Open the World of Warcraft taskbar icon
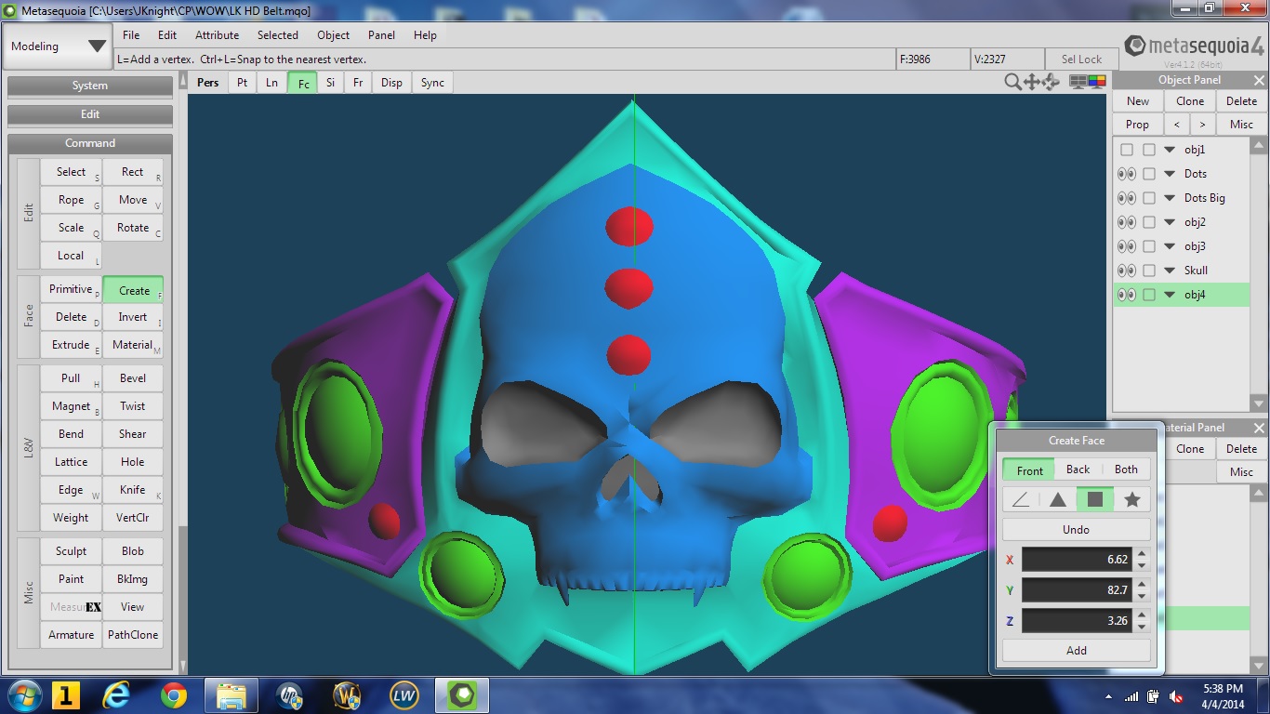The width and height of the screenshot is (1270, 714). point(347,695)
